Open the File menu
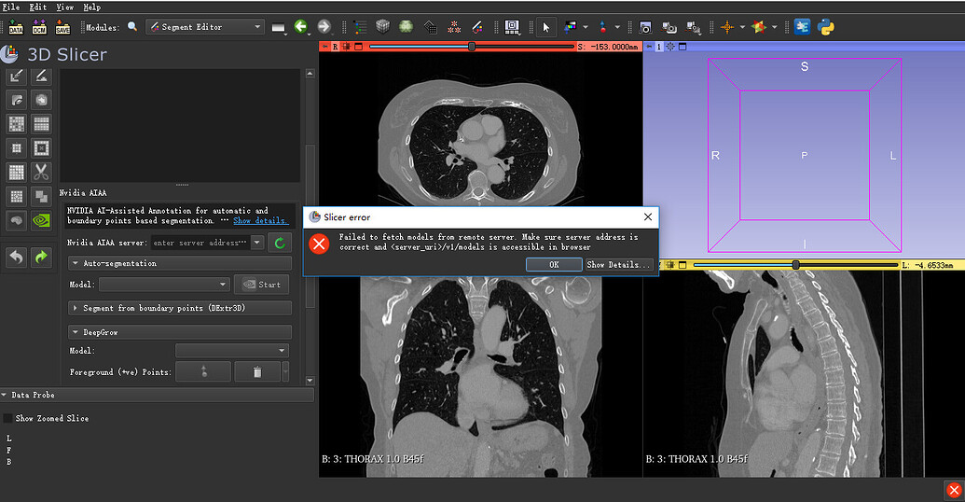 (11, 7)
